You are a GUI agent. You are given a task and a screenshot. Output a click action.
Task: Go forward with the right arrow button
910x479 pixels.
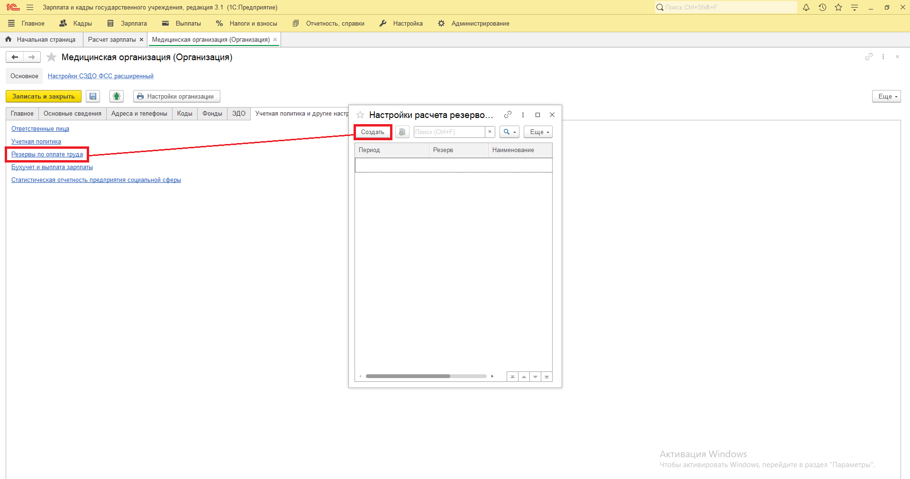(x=32, y=57)
